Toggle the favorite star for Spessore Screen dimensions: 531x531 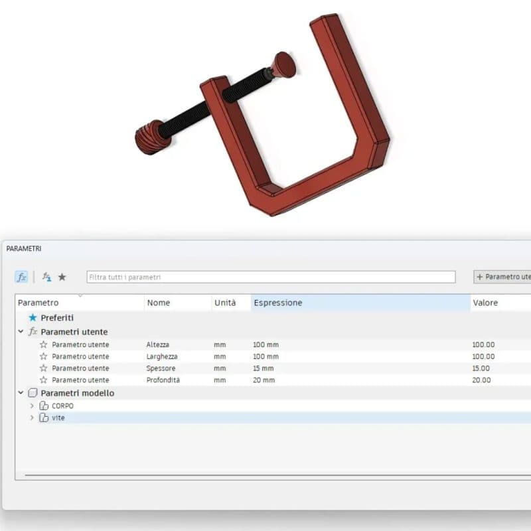(x=44, y=368)
